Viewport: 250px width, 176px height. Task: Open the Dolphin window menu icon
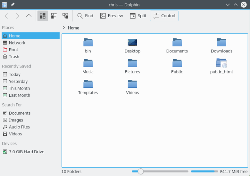(4, 5)
